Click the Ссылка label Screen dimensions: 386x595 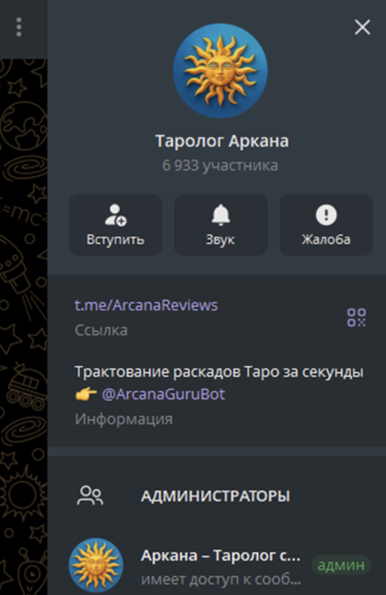pos(101,330)
